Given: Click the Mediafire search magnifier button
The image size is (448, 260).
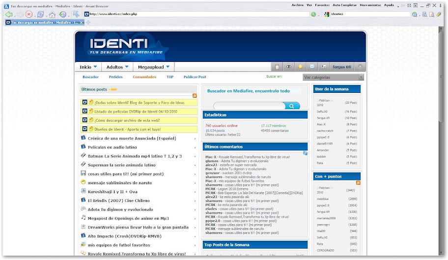Looking at the screenshot, I should 292,106.
